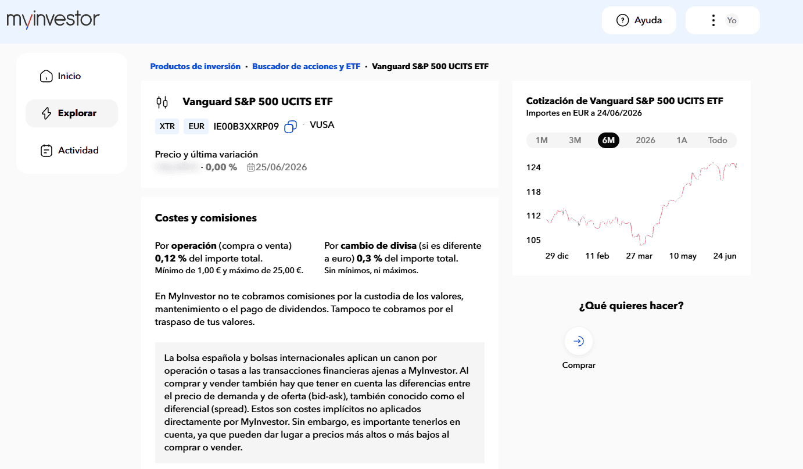The height and width of the screenshot is (469, 803).
Task: Click the 0,00 % variation value
Action: coord(221,167)
